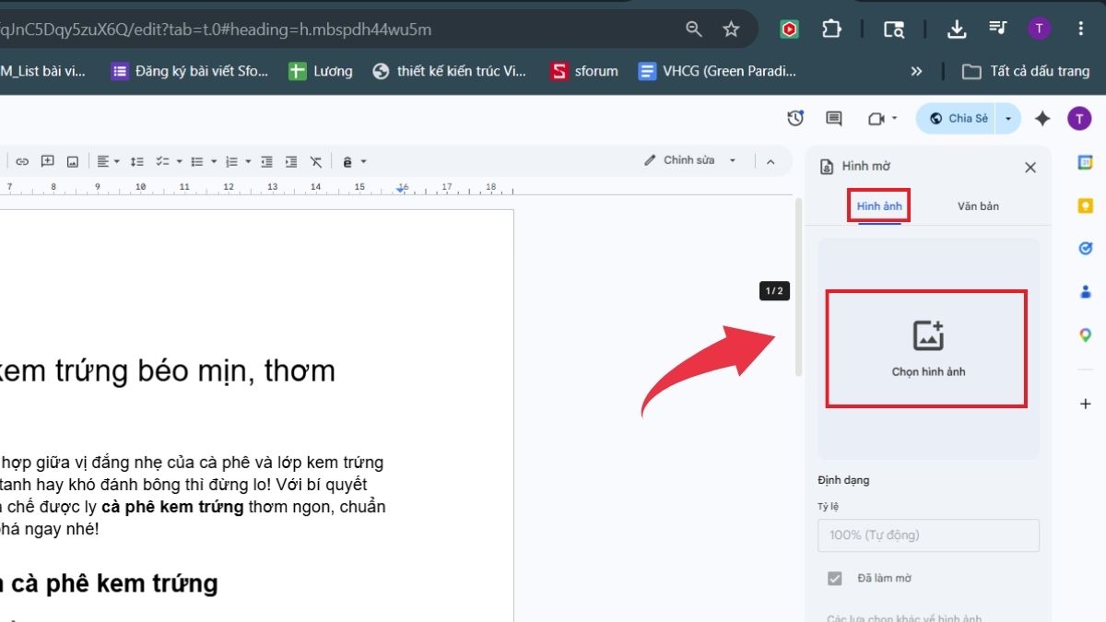1106x622 pixels.
Task: Open the sforum bookmark
Action: [x=584, y=71]
